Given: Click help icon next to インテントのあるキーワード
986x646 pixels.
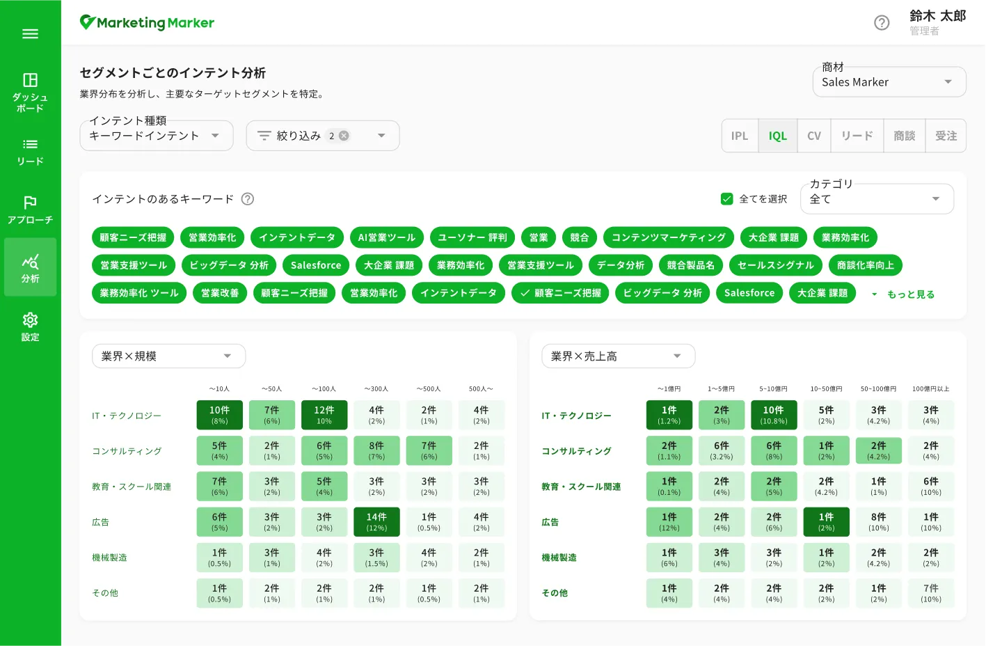Looking at the screenshot, I should point(248,199).
